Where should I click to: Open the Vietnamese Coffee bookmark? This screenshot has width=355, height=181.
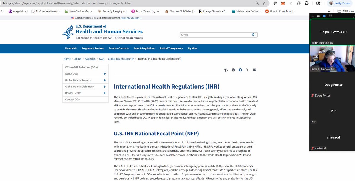click(x=246, y=11)
